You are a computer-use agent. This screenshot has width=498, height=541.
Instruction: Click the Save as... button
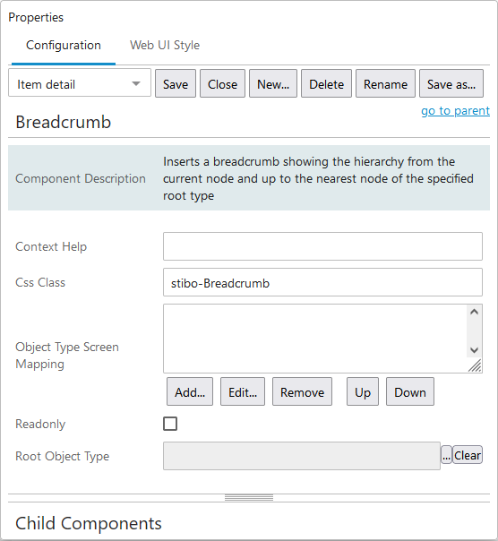451,84
